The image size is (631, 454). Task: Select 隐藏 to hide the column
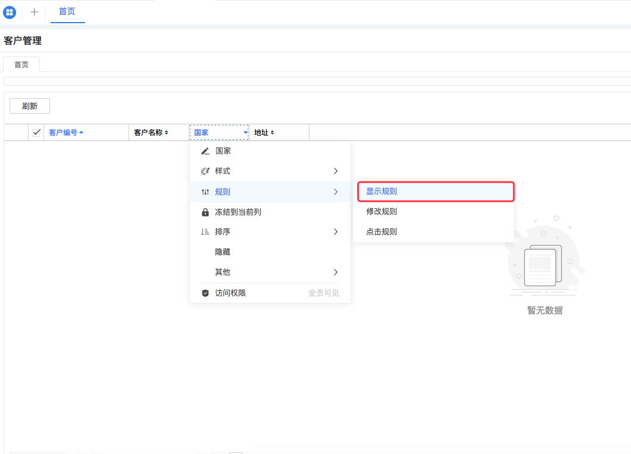pyautogui.click(x=222, y=251)
